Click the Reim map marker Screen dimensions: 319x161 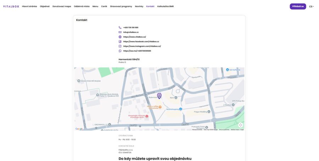click(x=176, y=98)
